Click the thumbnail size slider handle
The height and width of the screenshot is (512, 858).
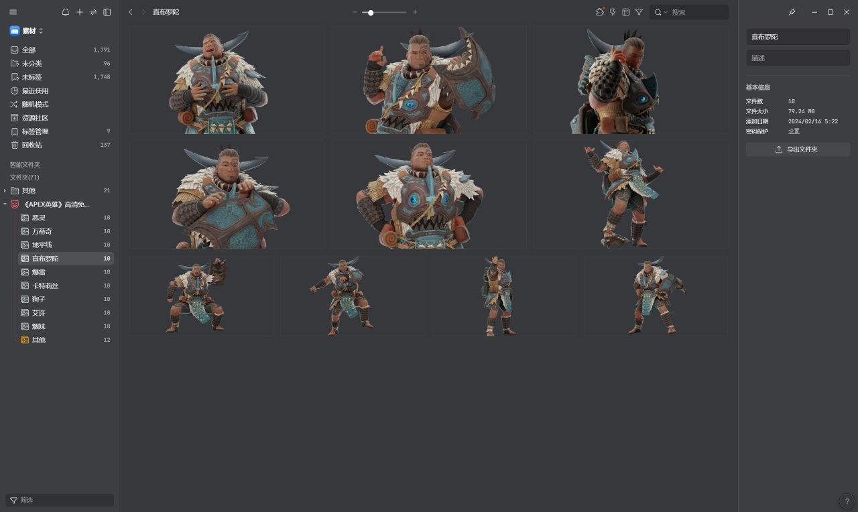[x=371, y=12]
